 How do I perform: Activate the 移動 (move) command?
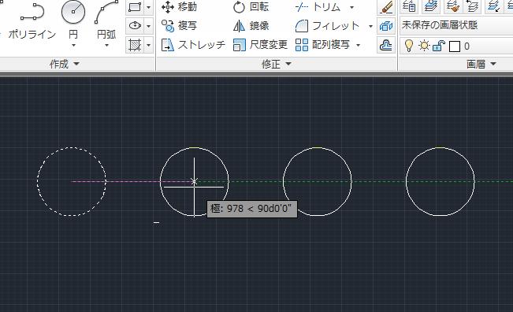tap(180, 7)
